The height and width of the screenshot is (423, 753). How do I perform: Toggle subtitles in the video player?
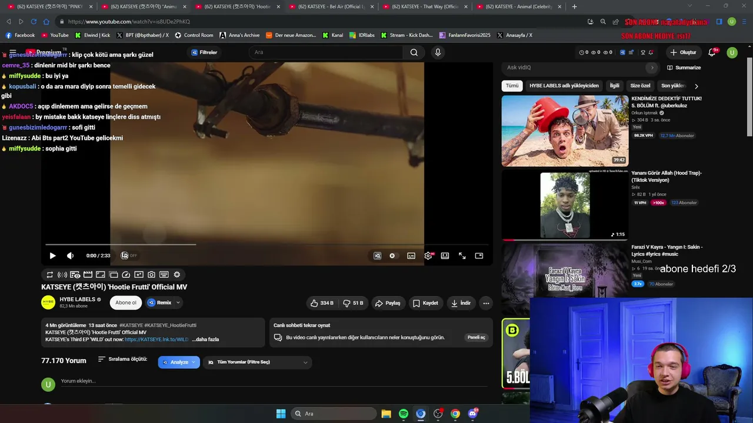pyautogui.click(x=411, y=256)
